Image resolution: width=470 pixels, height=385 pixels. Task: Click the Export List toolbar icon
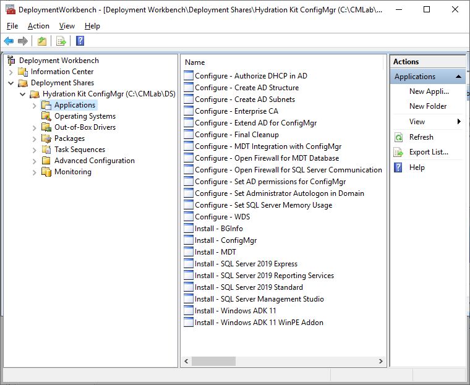(x=61, y=41)
